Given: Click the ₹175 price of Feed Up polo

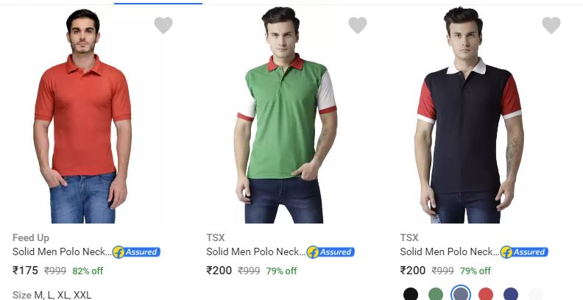Looking at the screenshot, I should coord(26,271).
